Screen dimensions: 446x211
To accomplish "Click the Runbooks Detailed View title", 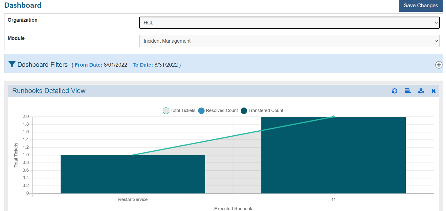I will coord(49,91).
